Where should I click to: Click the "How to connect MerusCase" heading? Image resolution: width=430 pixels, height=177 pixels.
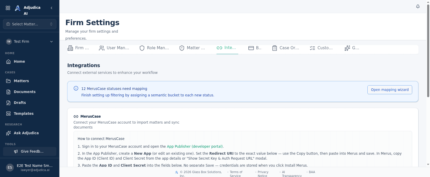point(101,139)
